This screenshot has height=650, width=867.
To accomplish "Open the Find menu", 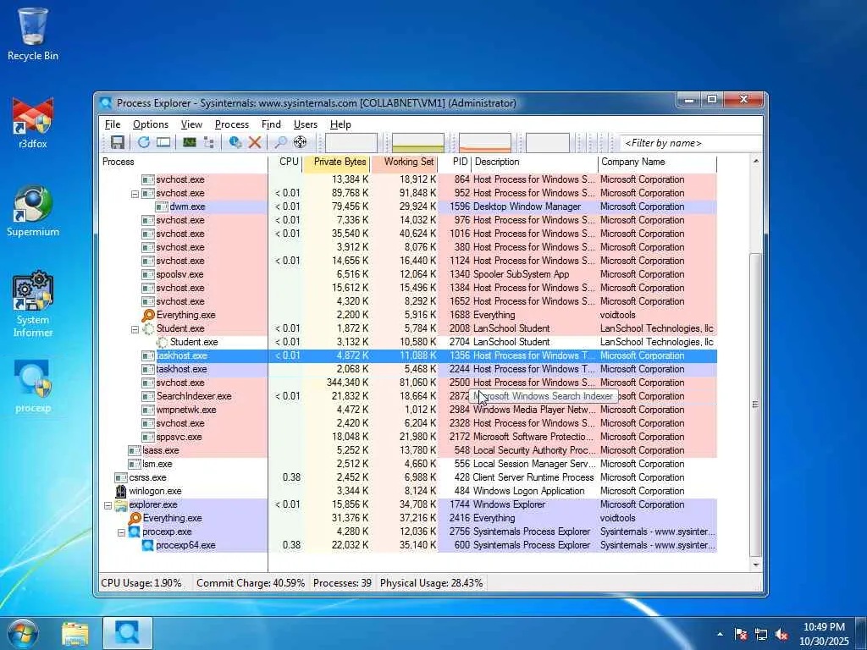I will click(x=271, y=124).
